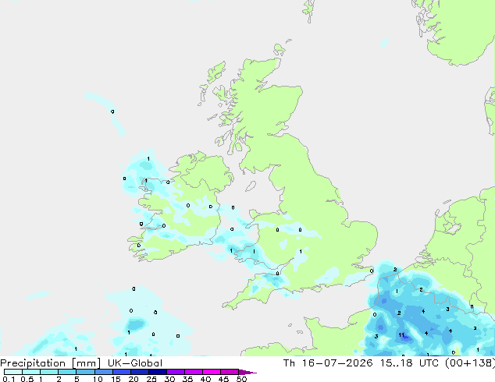
Task: Pick the 15–20 mm legend color swatch
Action: 121,372
